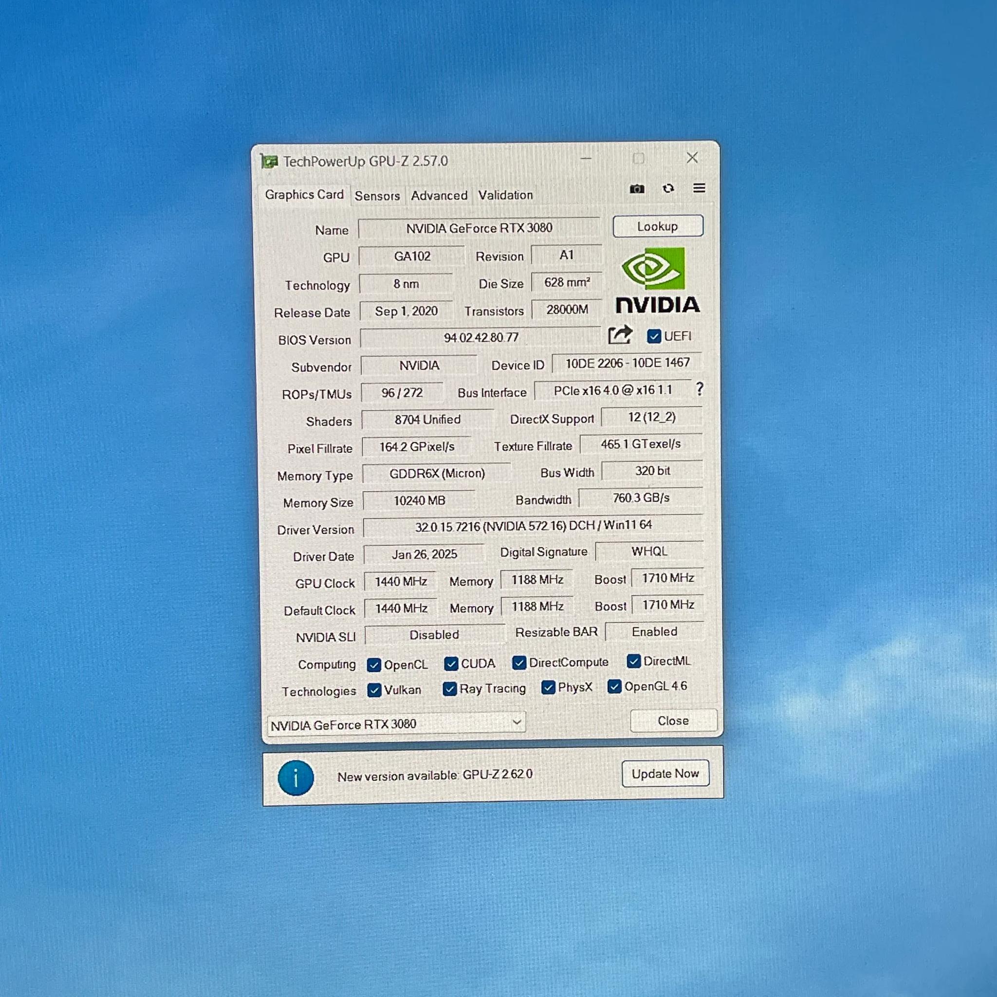Click the Digital Signature value WHQL
Screen dimensions: 997x997
(650, 552)
